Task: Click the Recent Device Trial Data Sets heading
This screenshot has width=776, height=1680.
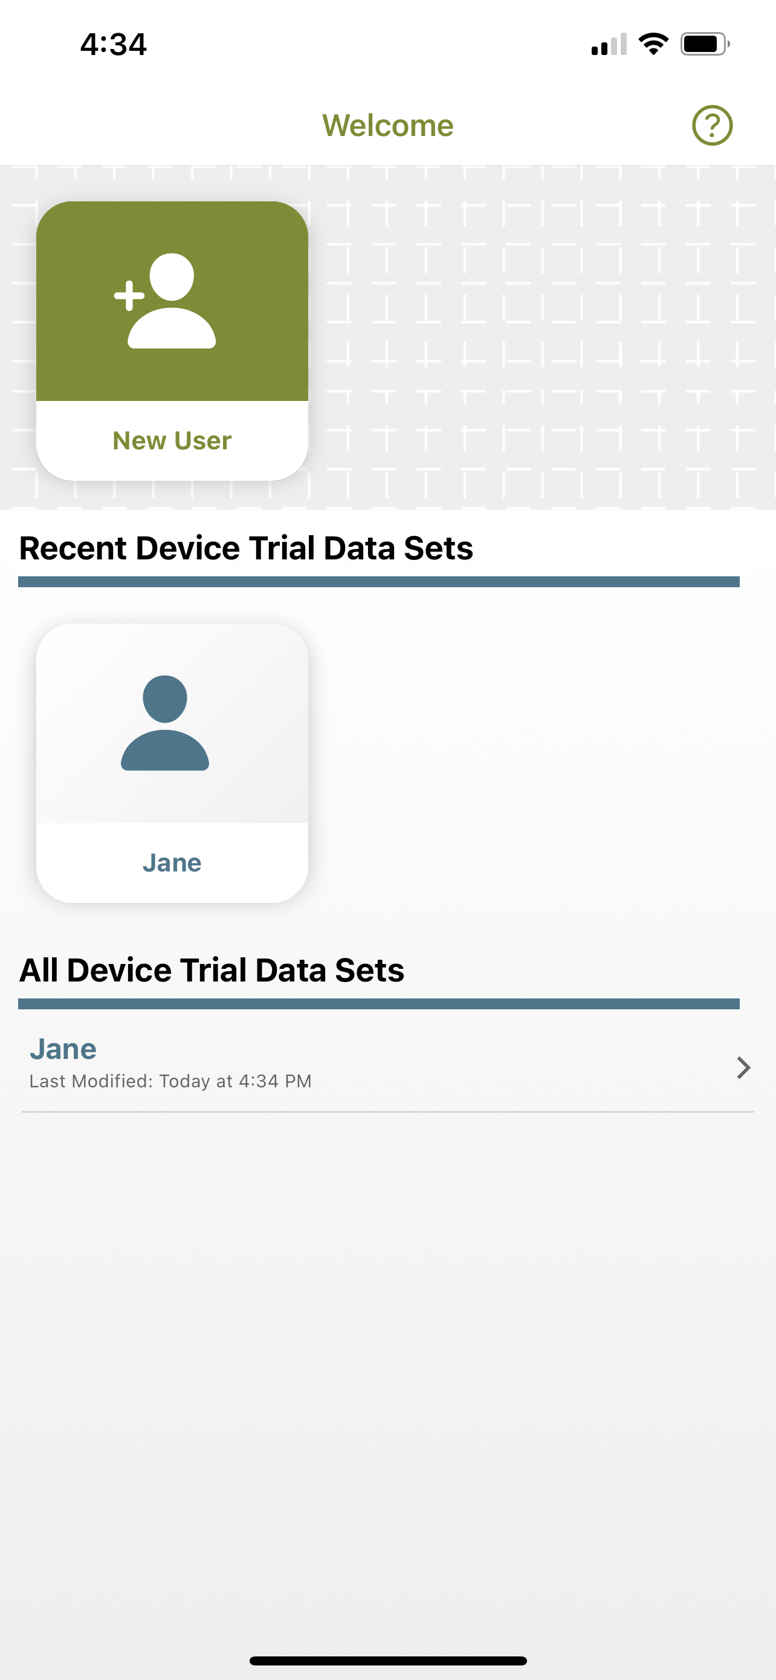Action: pos(248,548)
